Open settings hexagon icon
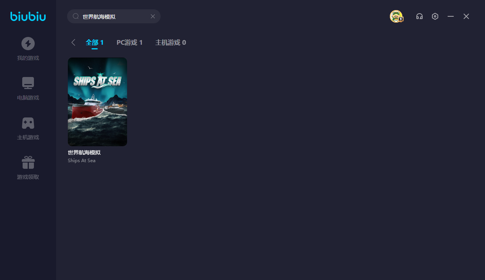Screen dimensions: 485x280 [x=435, y=16]
